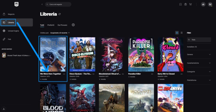Add a new collection with plus icon
This screenshot has width=216, height=112.
[73, 25]
